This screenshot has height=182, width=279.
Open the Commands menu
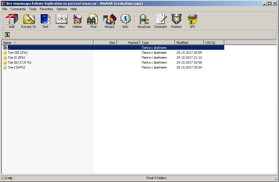18,9
